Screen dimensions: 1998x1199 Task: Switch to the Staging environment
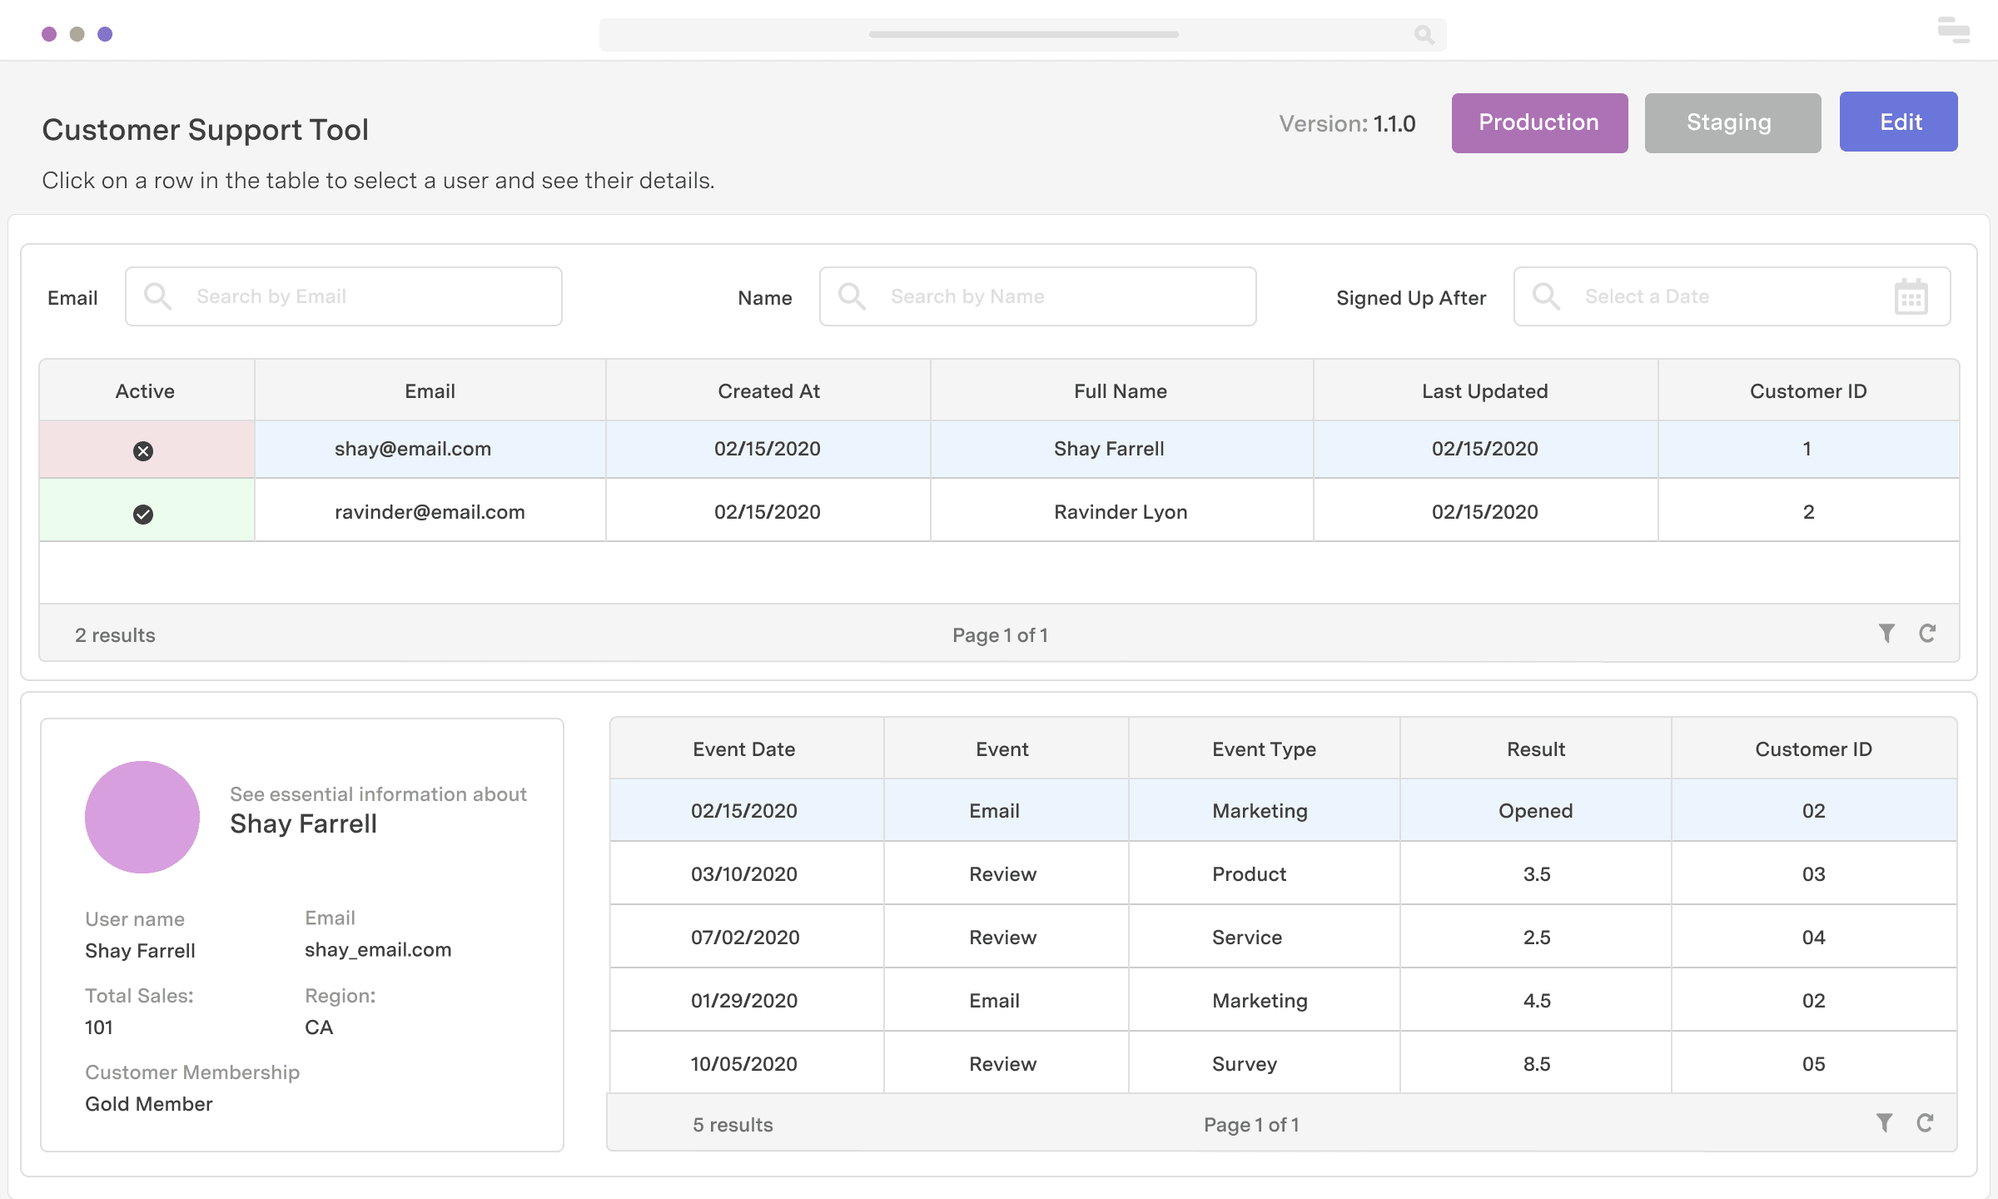click(1732, 122)
